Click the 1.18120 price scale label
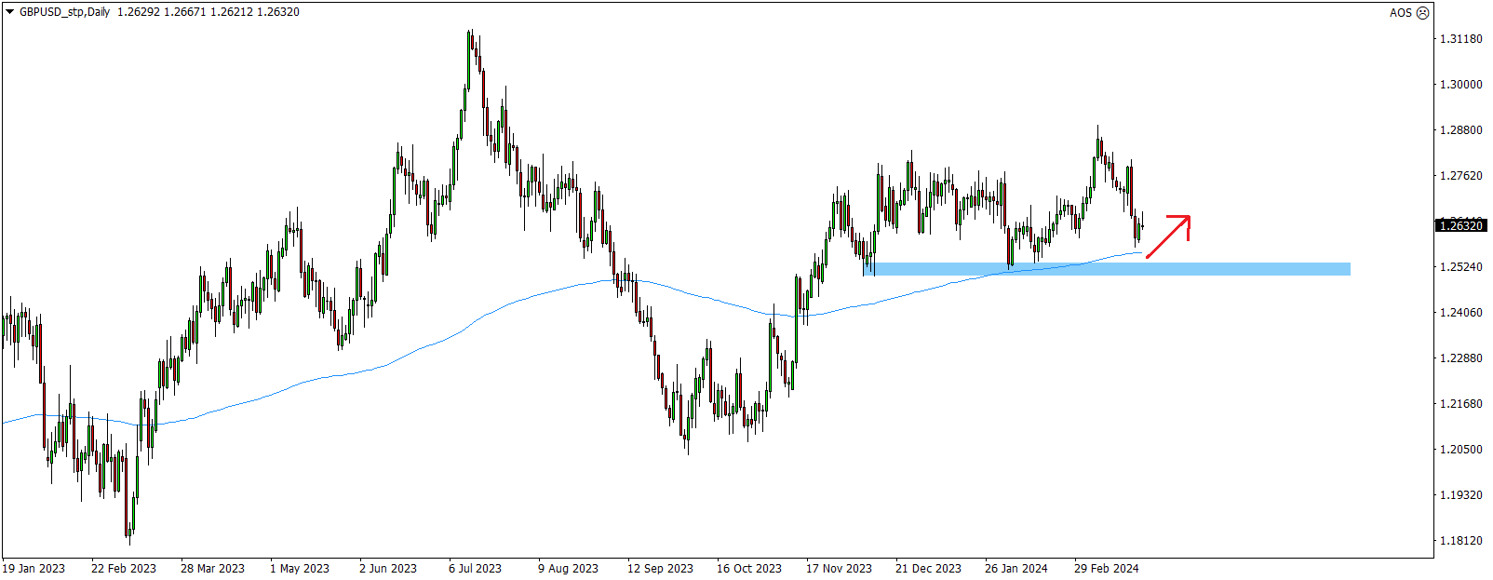1493x580 pixels. click(x=1460, y=541)
